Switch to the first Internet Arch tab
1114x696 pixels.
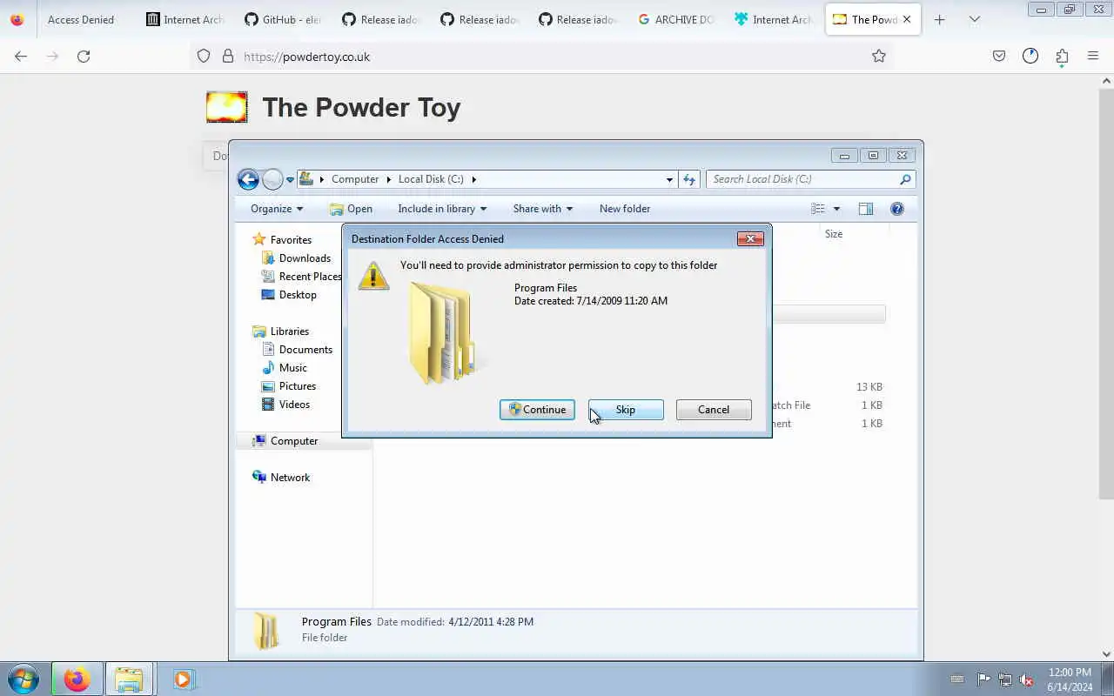(x=185, y=19)
